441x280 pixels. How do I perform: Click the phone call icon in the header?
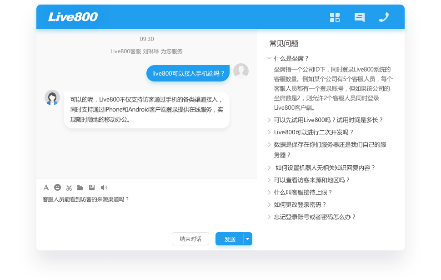tap(384, 17)
